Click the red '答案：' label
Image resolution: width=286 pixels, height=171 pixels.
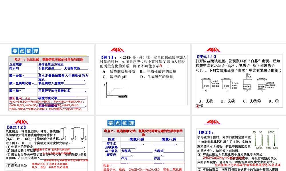tap(107, 166)
